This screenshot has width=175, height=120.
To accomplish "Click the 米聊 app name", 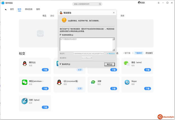I will [x=99, y=81].
